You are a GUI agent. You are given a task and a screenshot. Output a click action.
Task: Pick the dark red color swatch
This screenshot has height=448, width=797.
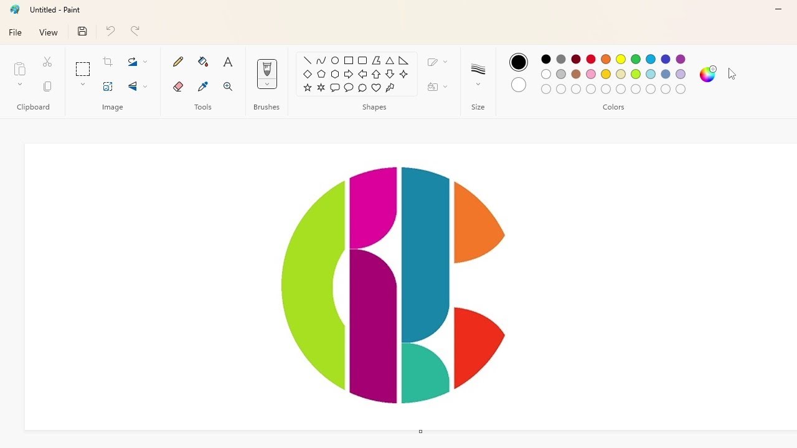(x=576, y=59)
